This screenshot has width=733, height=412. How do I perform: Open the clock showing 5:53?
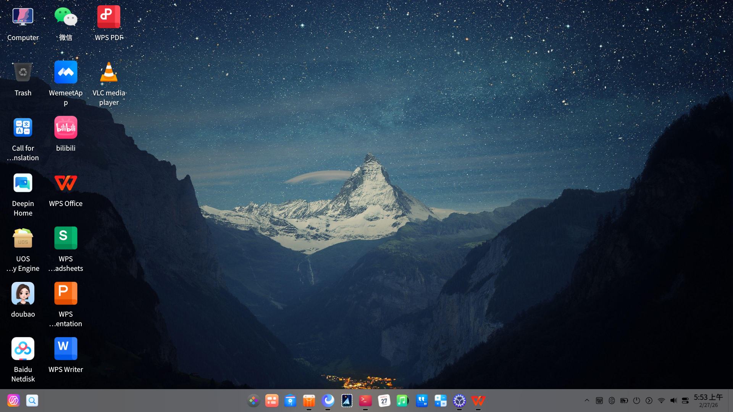point(709,398)
